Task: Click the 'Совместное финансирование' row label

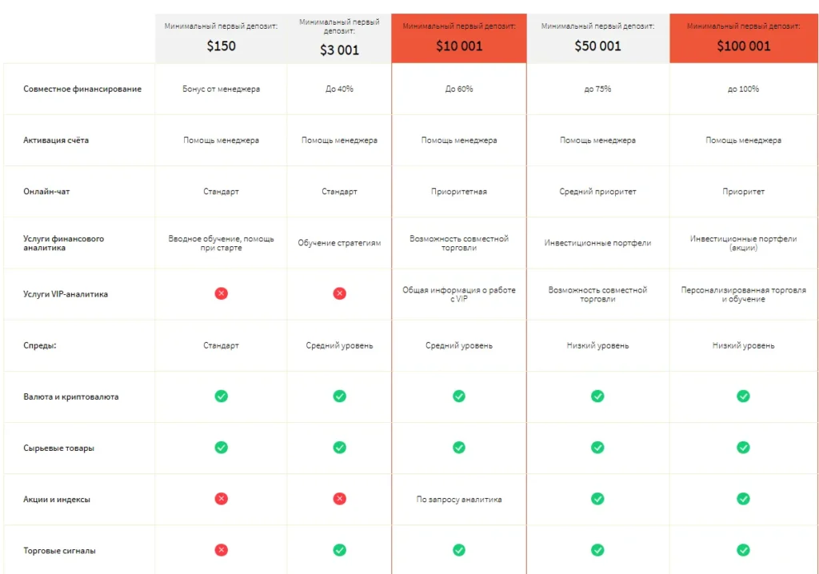Action: click(x=82, y=89)
